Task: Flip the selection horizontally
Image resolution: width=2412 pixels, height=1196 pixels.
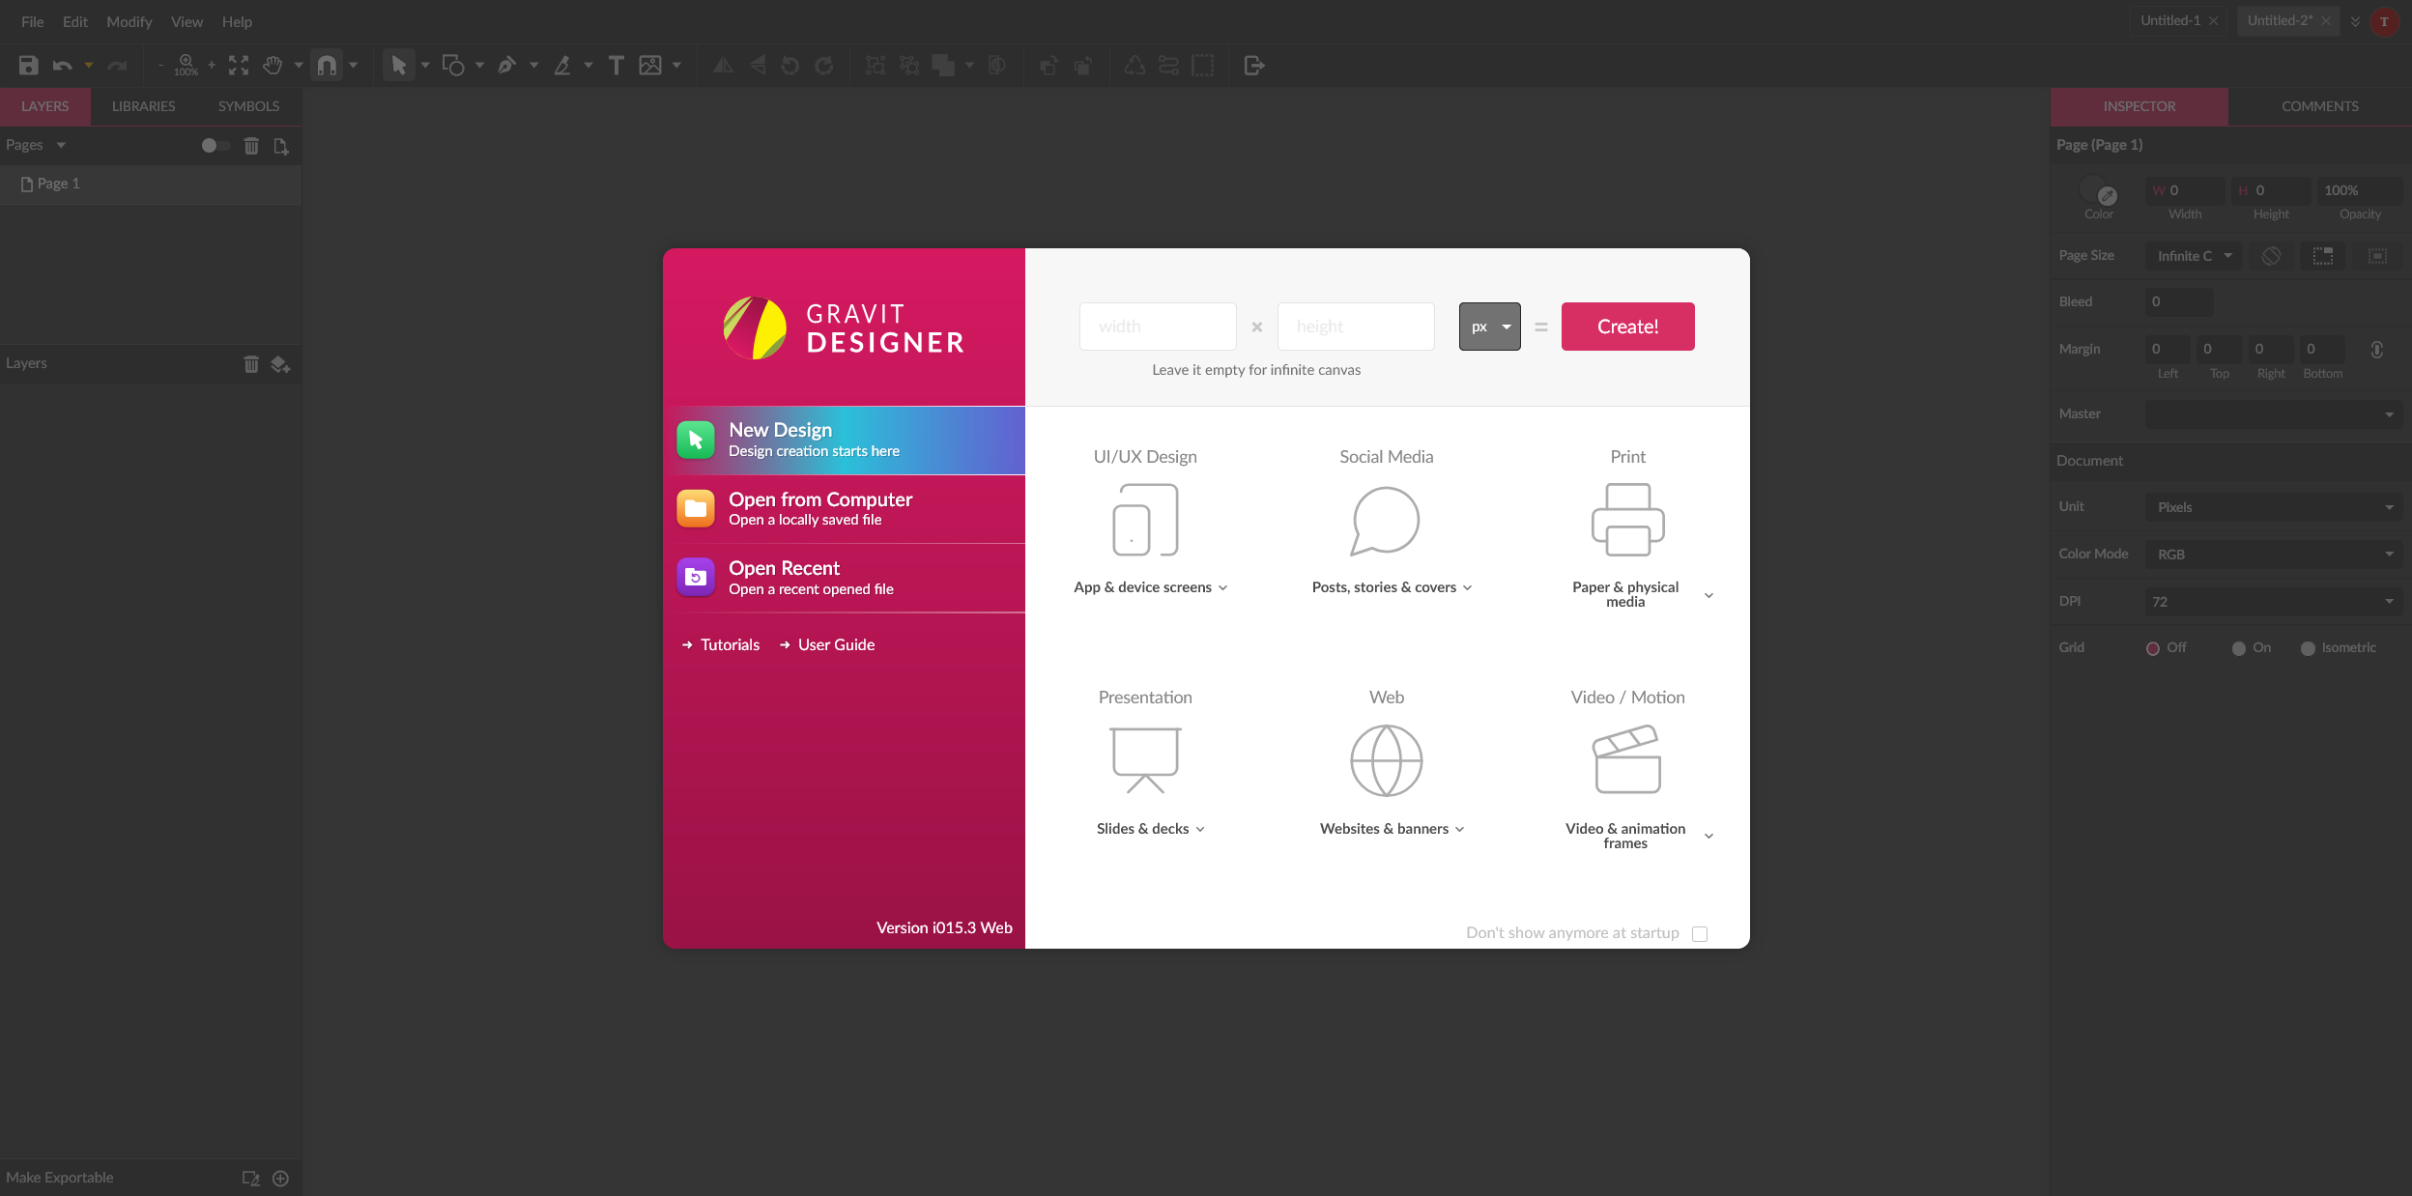Action: (724, 65)
